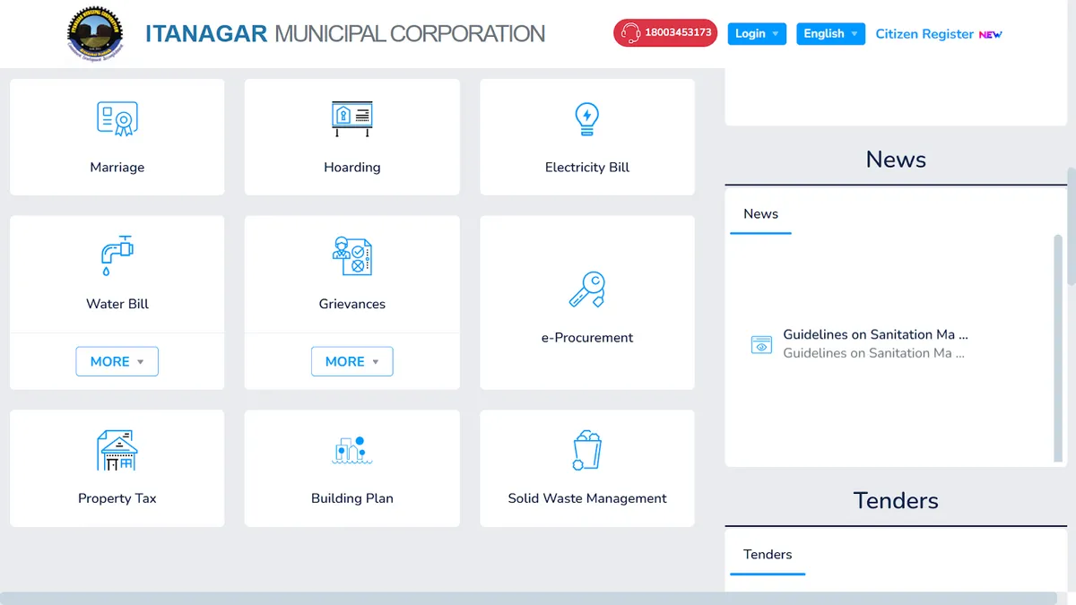Screen dimensions: 1076x605
Task: Open the Hoarding billboard icon
Action: pos(351,118)
